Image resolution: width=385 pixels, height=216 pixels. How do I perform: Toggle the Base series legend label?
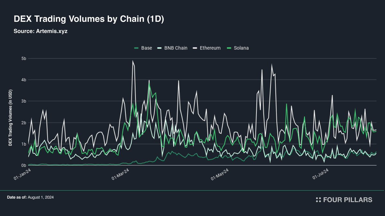(146, 48)
